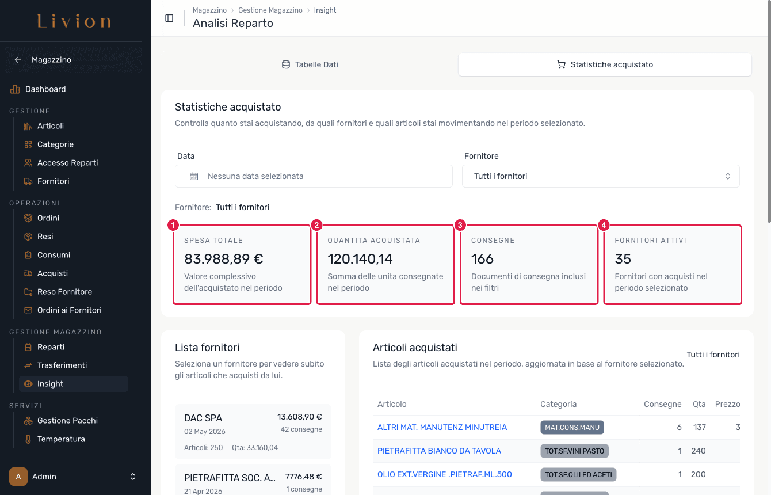Click the Trasferimenti arrows icon
This screenshot has height=495, width=771.
[x=28, y=365]
